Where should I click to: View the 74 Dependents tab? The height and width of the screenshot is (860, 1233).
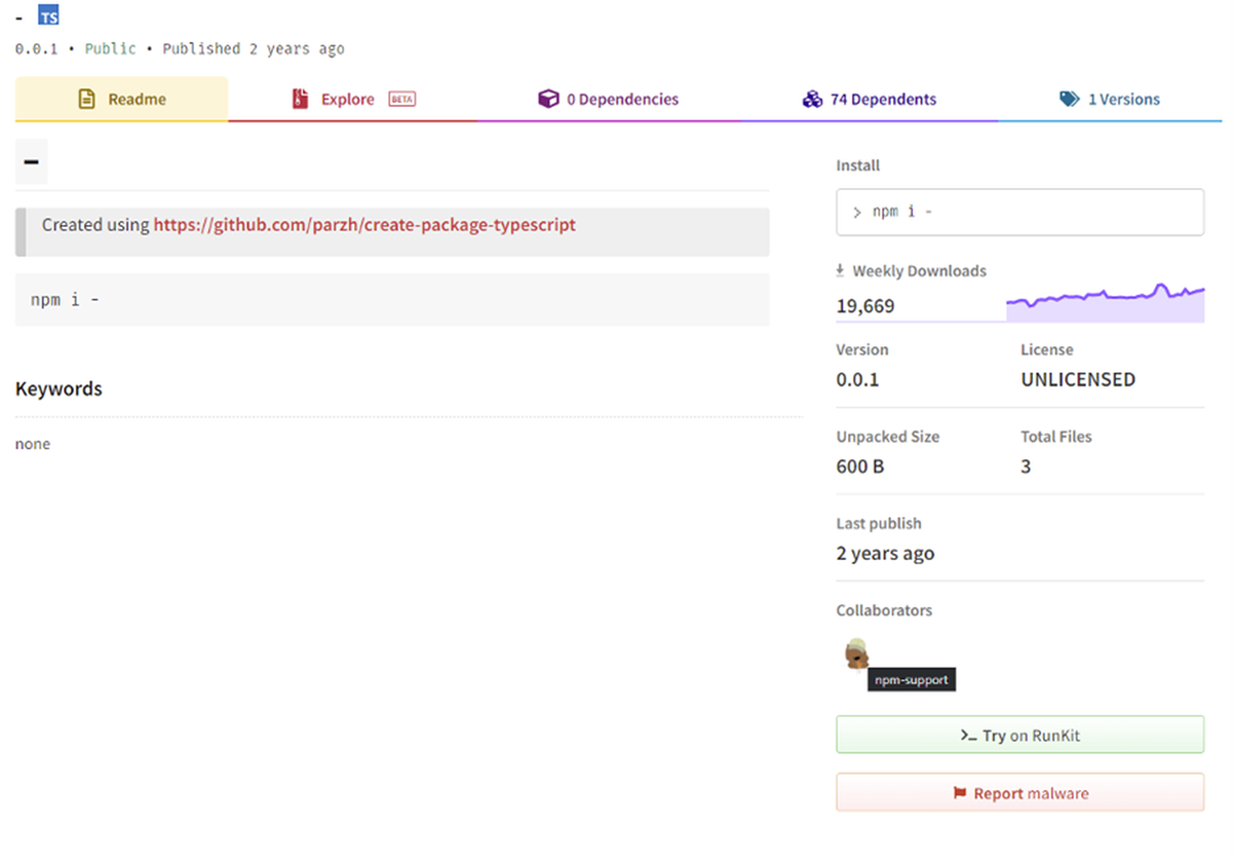coord(869,99)
